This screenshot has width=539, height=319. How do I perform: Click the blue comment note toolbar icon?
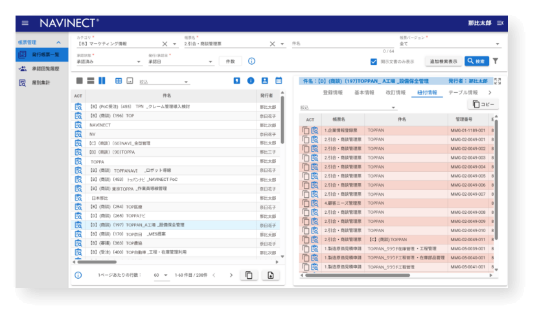click(237, 80)
